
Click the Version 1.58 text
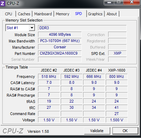(x=38, y=131)
